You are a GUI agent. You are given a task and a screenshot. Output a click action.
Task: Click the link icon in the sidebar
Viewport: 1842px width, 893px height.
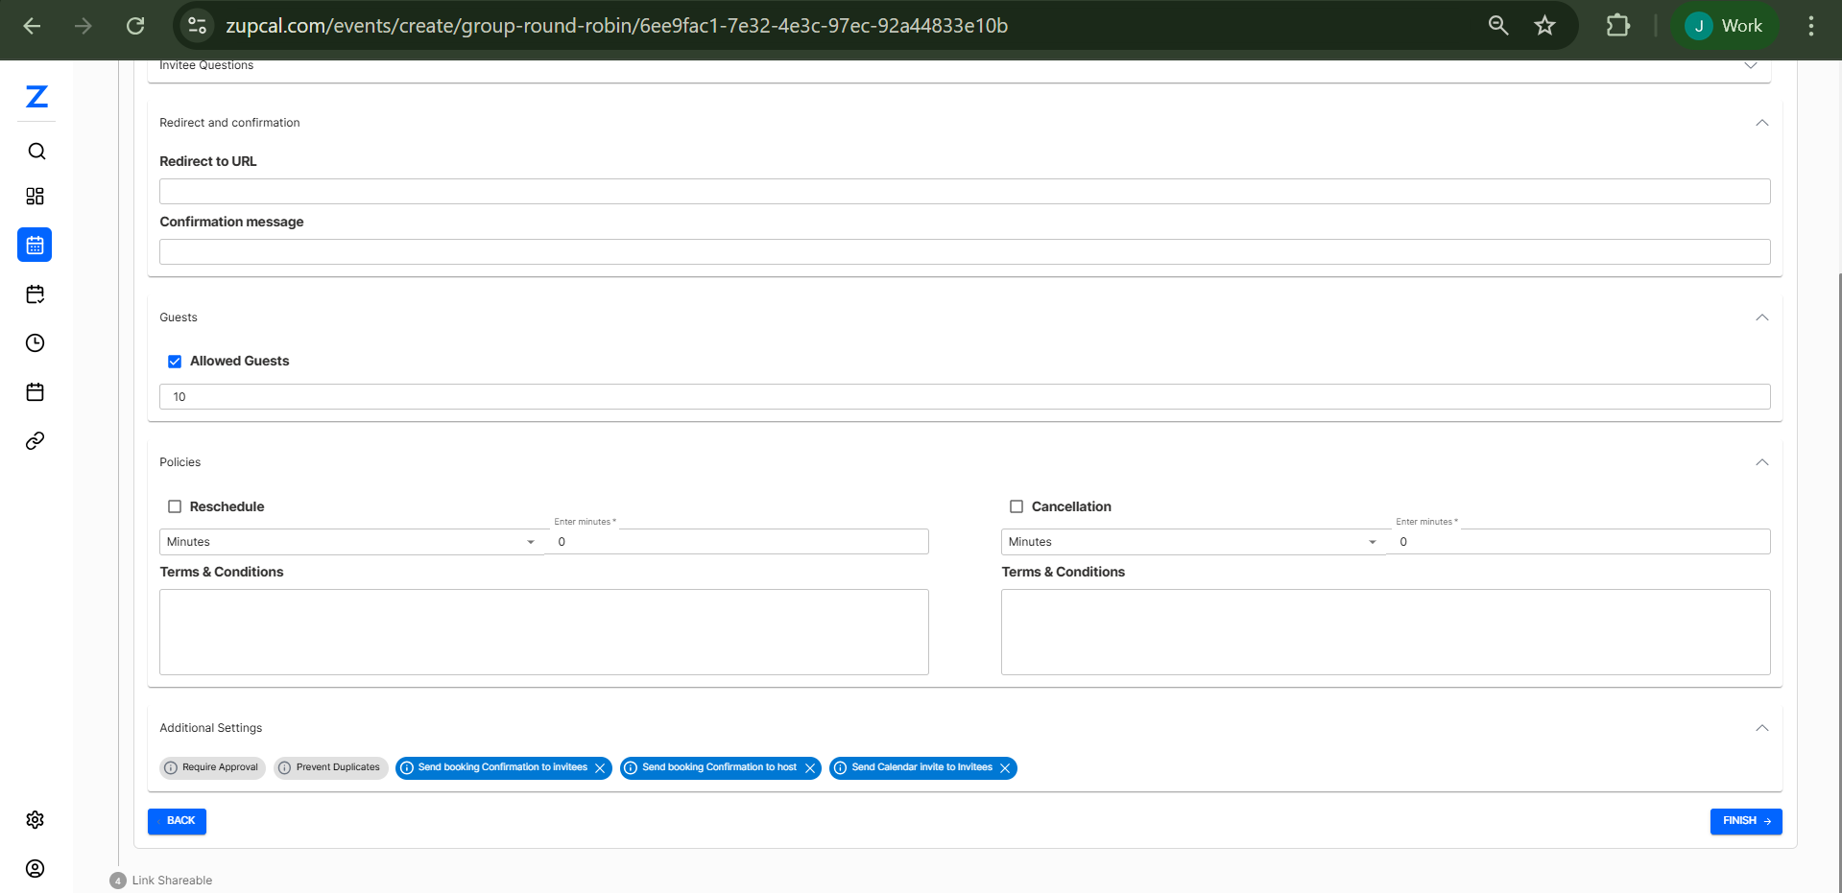click(36, 441)
